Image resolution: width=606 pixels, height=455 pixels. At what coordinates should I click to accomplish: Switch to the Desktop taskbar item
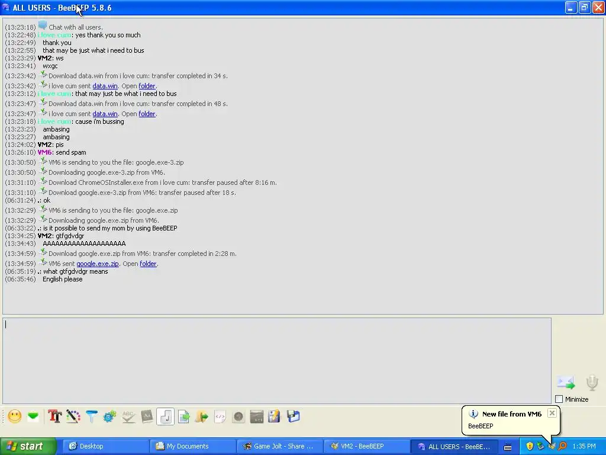(105, 447)
